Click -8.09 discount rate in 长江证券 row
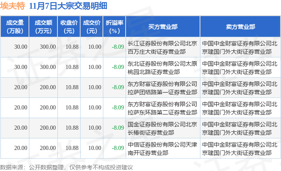 coord(118,47)
